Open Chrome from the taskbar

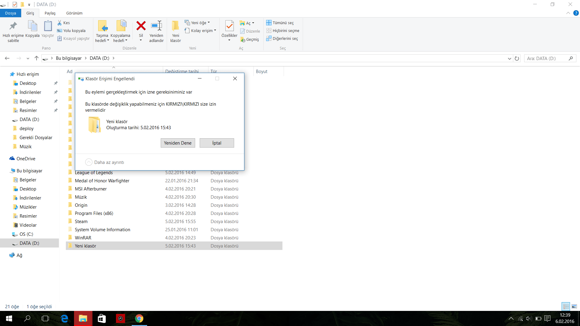click(x=139, y=318)
